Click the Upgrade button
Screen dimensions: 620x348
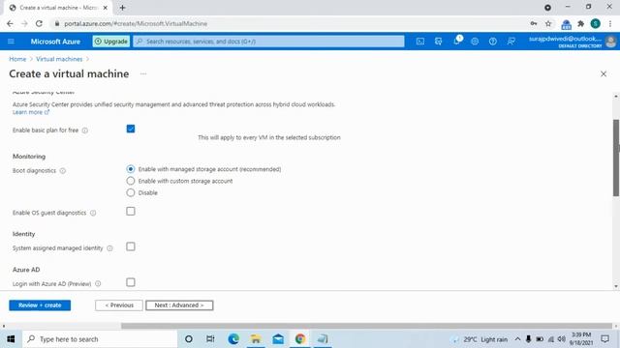point(111,42)
